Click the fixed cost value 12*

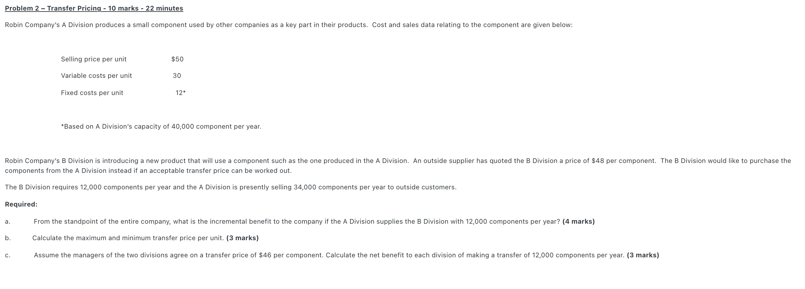tap(180, 93)
